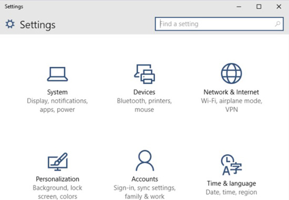Screen dimensions: 289x200
Task: Click 'Date, time, region' description
Action: click(231, 192)
